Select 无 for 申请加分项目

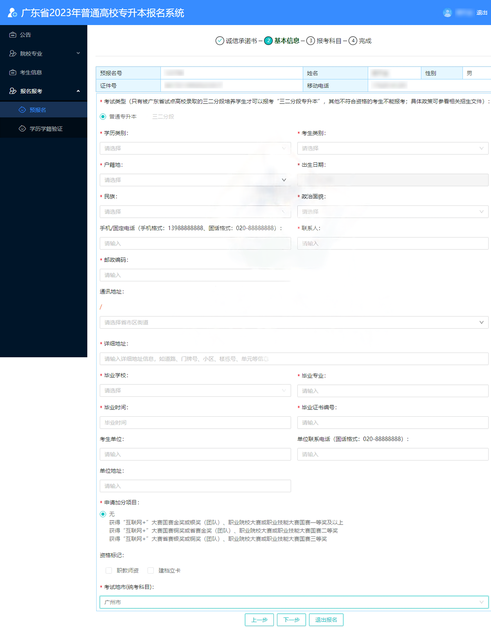pyautogui.click(x=103, y=514)
